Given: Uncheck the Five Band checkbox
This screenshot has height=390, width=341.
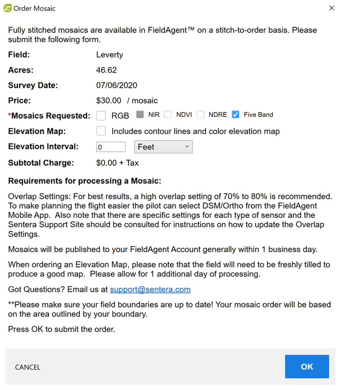Looking at the screenshot, I should pyautogui.click(x=235, y=114).
